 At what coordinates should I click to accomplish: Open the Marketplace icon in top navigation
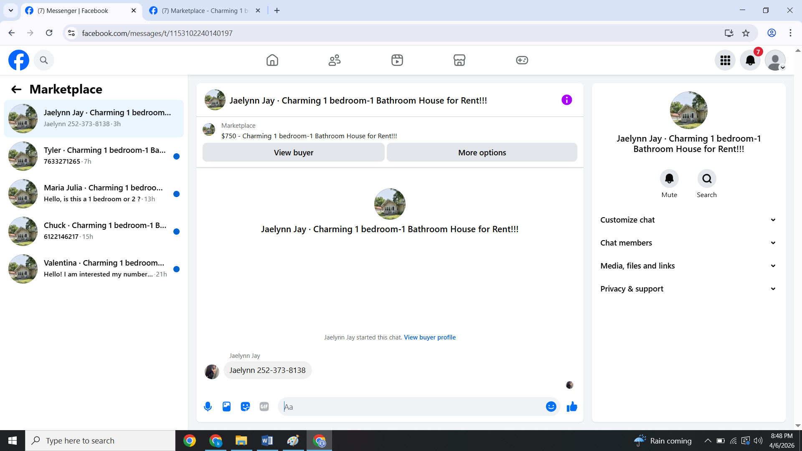(459, 60)
